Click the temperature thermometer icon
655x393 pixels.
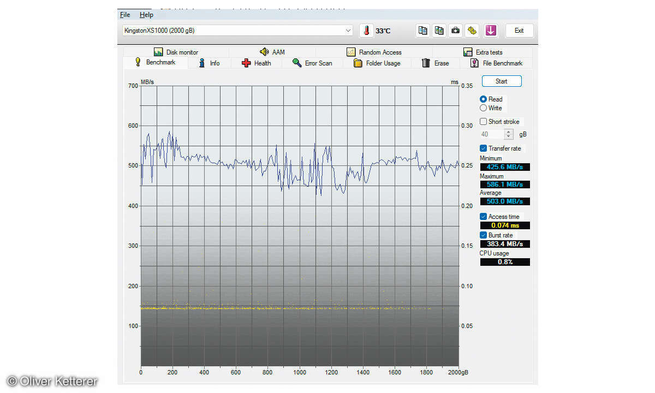click(x=366, y=31)
